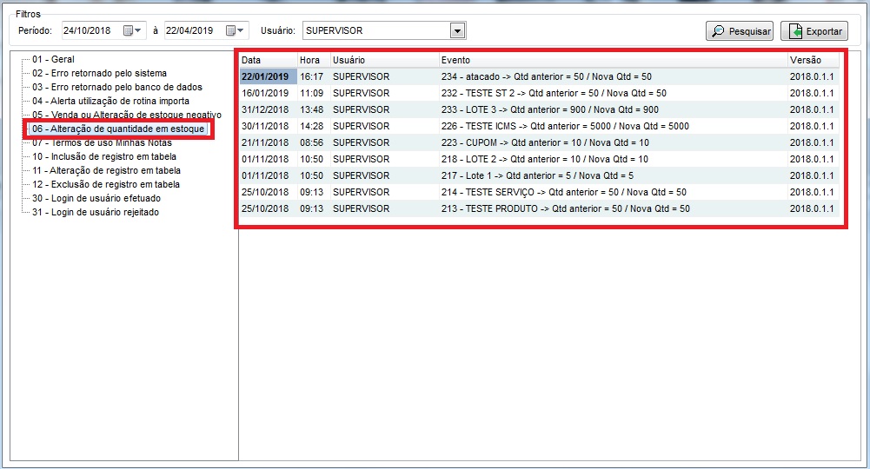Image resolution: width=870 pixels, height=469 pixels.
Task: Click the Exportar button
Action: (x=814, y=31)
